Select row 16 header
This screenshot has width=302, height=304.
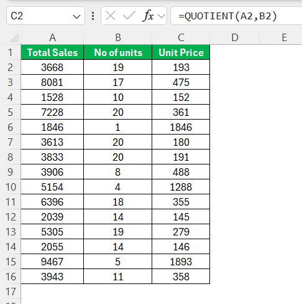[11, 277]
